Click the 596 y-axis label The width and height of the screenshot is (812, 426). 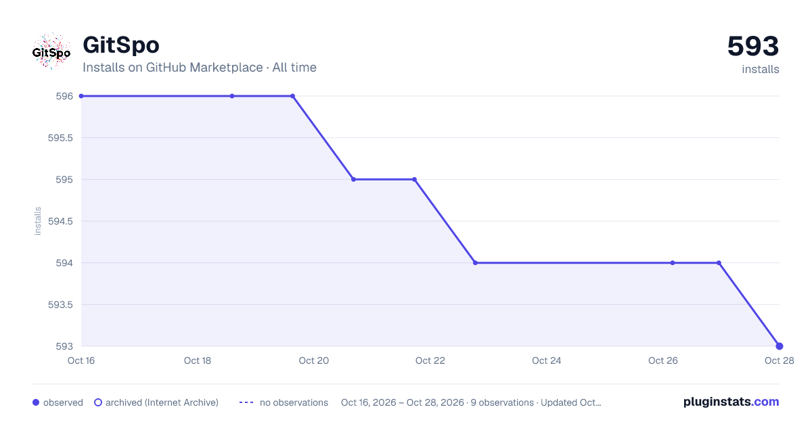click(64, 96)
